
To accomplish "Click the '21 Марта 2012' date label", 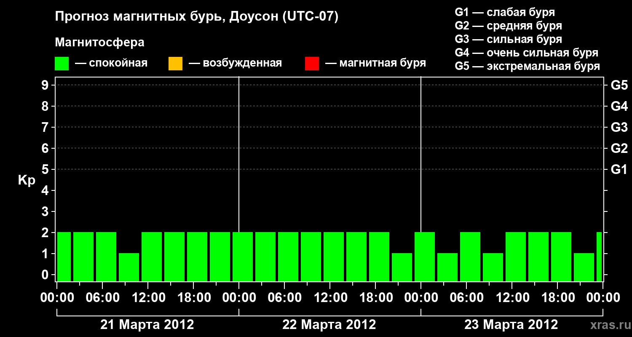I will click(x=147, y=324).
